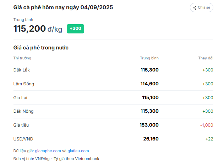The height and width of the screenshot is (165, 224).
Task: Open the giacaphe.com link
Action: point(48,151)
